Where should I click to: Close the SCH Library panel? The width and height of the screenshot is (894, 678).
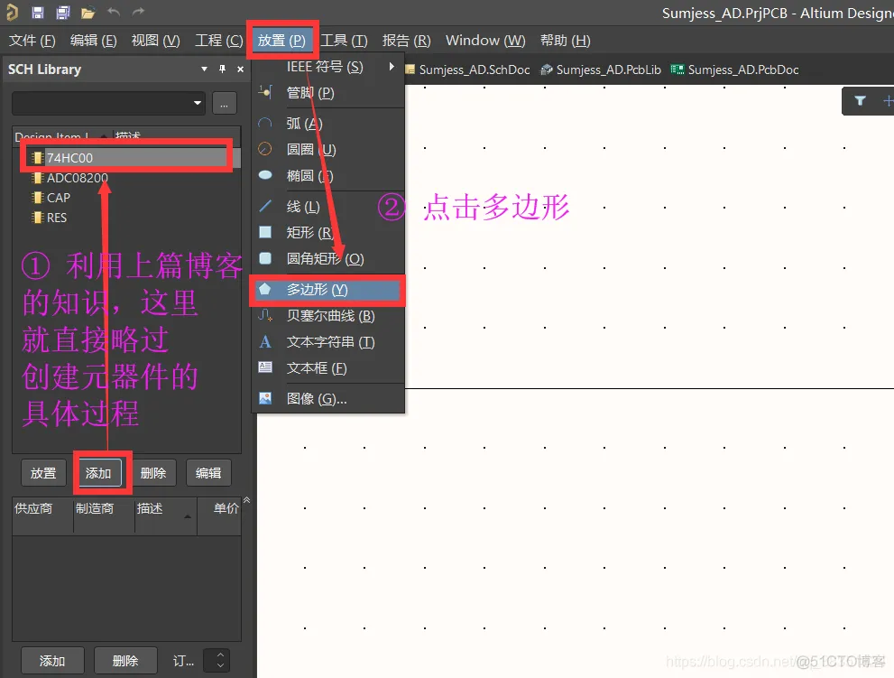[241, 69]
